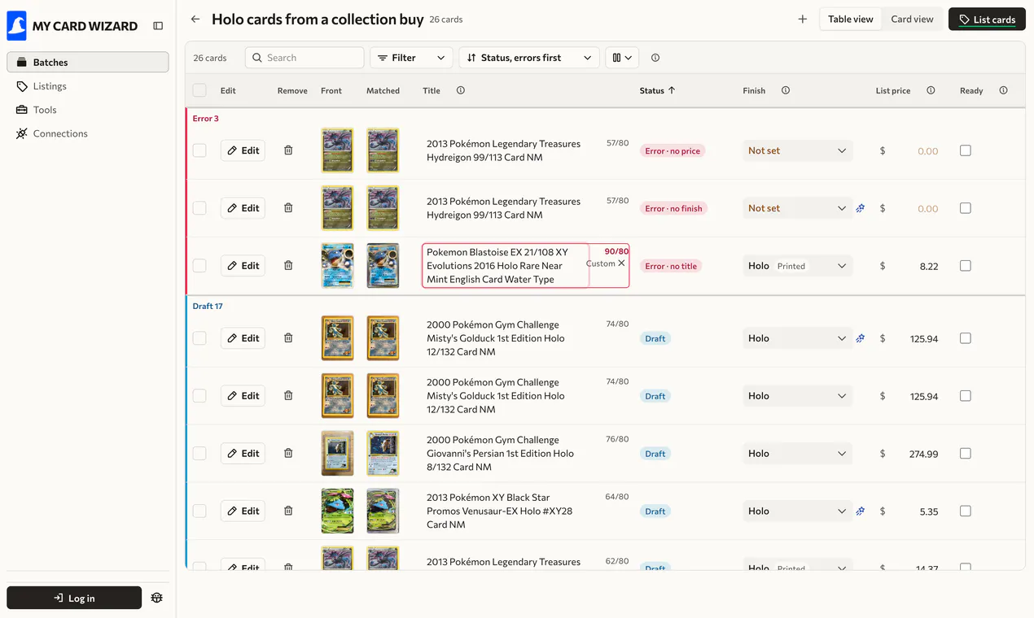Viewport: 1034px width, 618px height.
Task: Click Edit on the Blastoise EX row
Action: point(243,265)
